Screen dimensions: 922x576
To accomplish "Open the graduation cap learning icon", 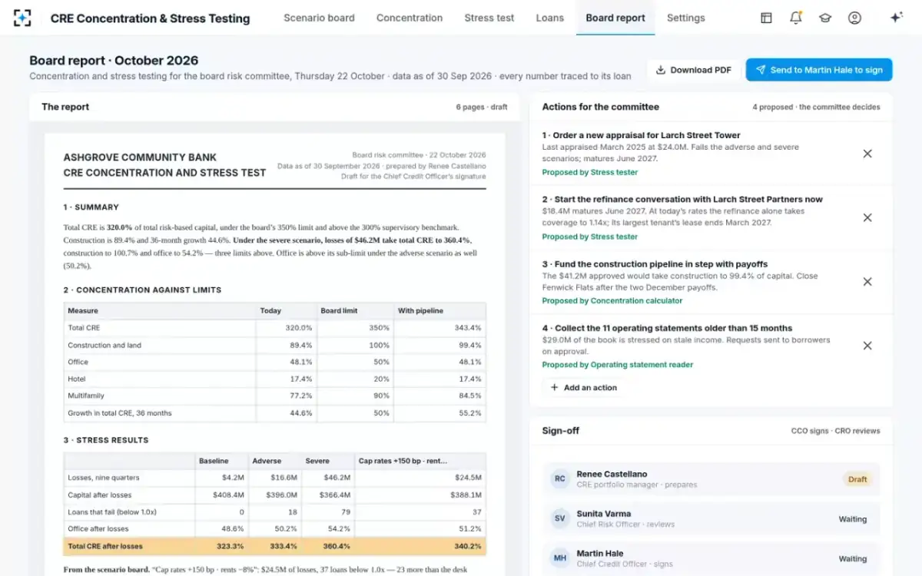I will pyautogui.click(x=825, y=18).
